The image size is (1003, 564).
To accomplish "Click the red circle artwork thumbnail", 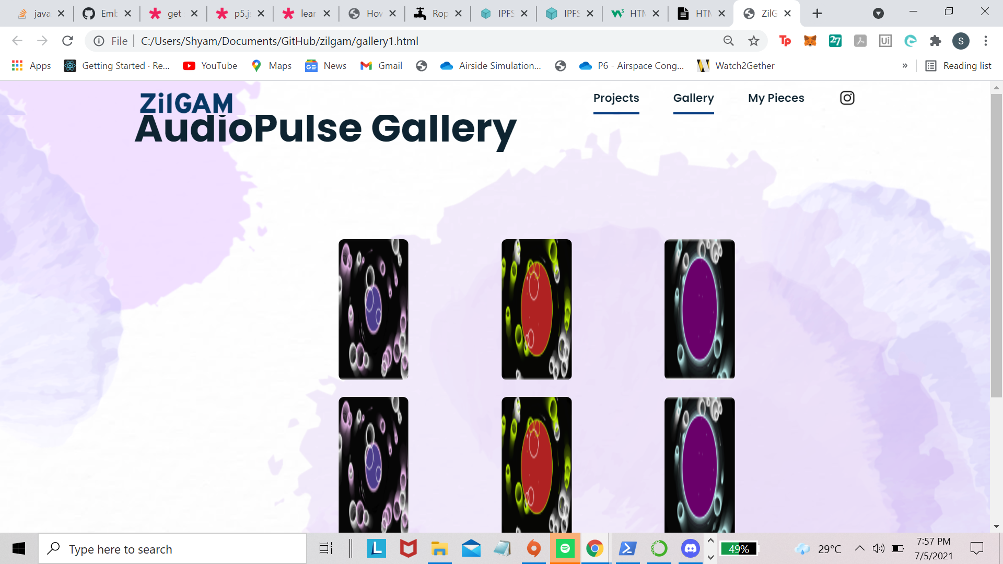I will pos(537,309).
